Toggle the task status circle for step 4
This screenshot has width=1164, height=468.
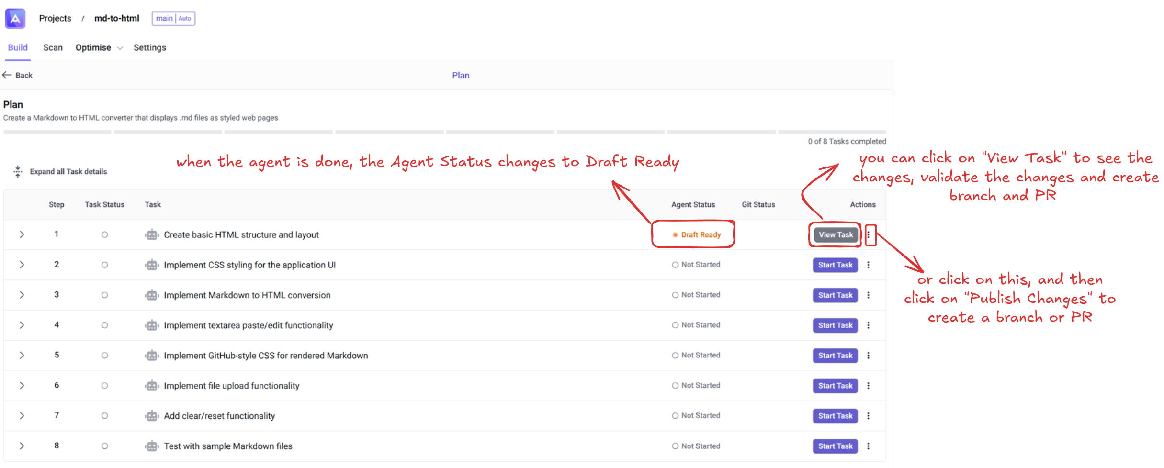[104, 325]
